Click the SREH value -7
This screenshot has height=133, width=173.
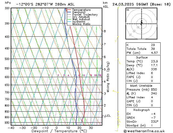(153, 118)
